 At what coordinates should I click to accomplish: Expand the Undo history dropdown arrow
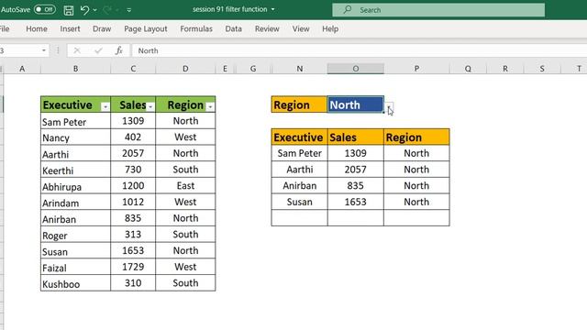pos(94,10)
